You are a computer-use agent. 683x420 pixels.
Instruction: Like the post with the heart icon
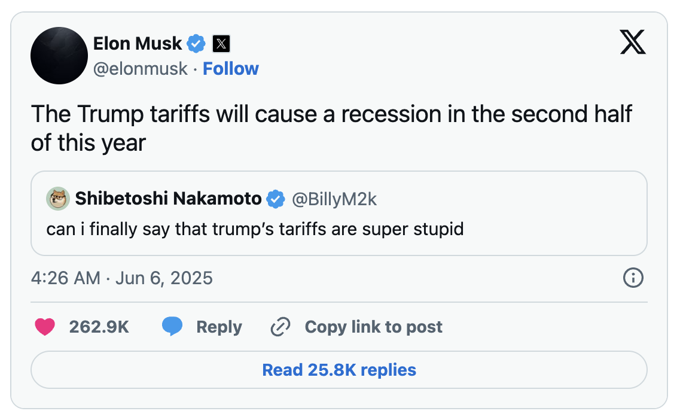coord(45,327)
